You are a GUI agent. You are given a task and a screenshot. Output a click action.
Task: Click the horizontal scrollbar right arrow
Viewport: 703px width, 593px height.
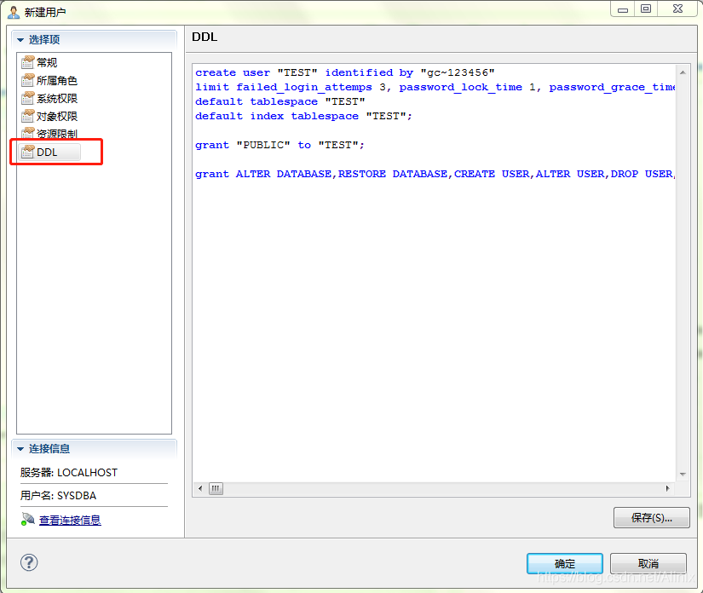667,488
